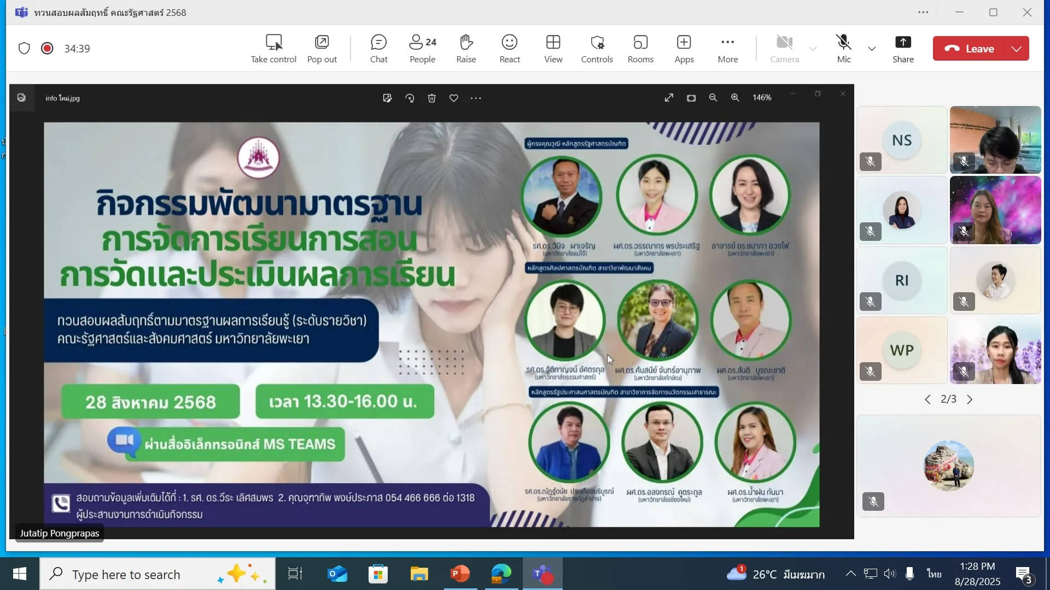Open the Leave dropdown arrow
The image size is (1050, 590).
(1017, 48)
